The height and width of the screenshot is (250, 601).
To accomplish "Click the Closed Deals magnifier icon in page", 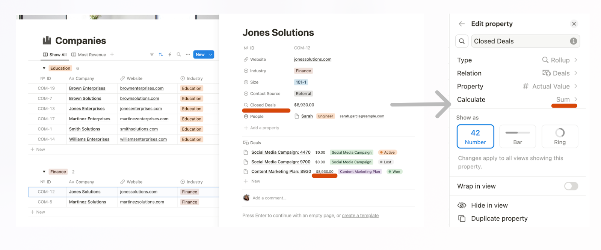I will pyautogui.click(x=246, y=105).
